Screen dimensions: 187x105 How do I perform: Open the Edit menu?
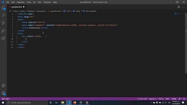13,2
